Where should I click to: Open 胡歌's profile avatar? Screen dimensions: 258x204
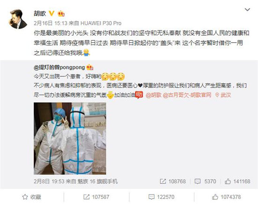click(18, 19)
